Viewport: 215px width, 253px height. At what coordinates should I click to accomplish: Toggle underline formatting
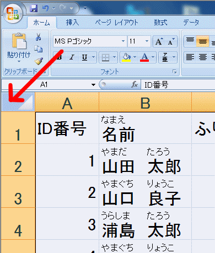[84, 57]
